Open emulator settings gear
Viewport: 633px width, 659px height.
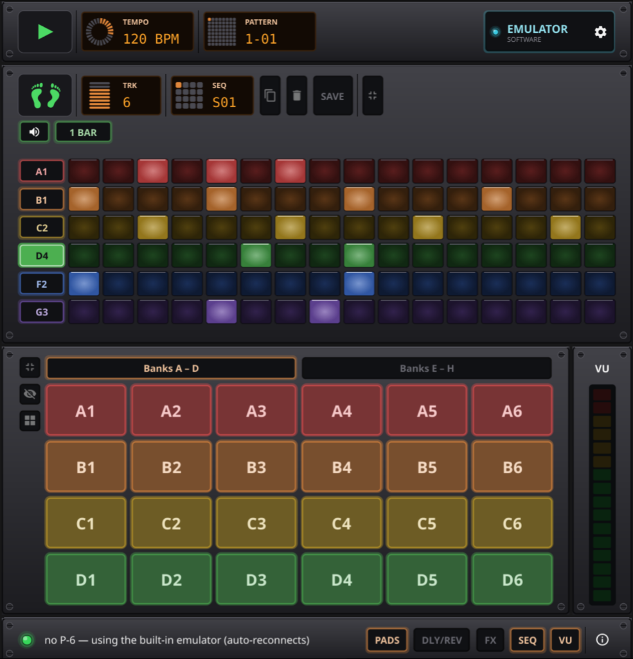point(600,32)
